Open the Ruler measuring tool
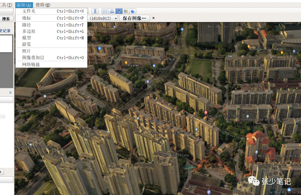The image size is (301, 195). 95,11
